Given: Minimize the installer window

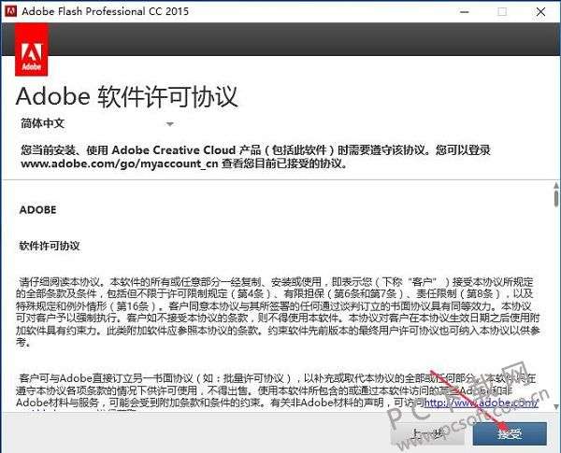Looking at the screenshot, I should pyautogui.click(x=465, y=12).
